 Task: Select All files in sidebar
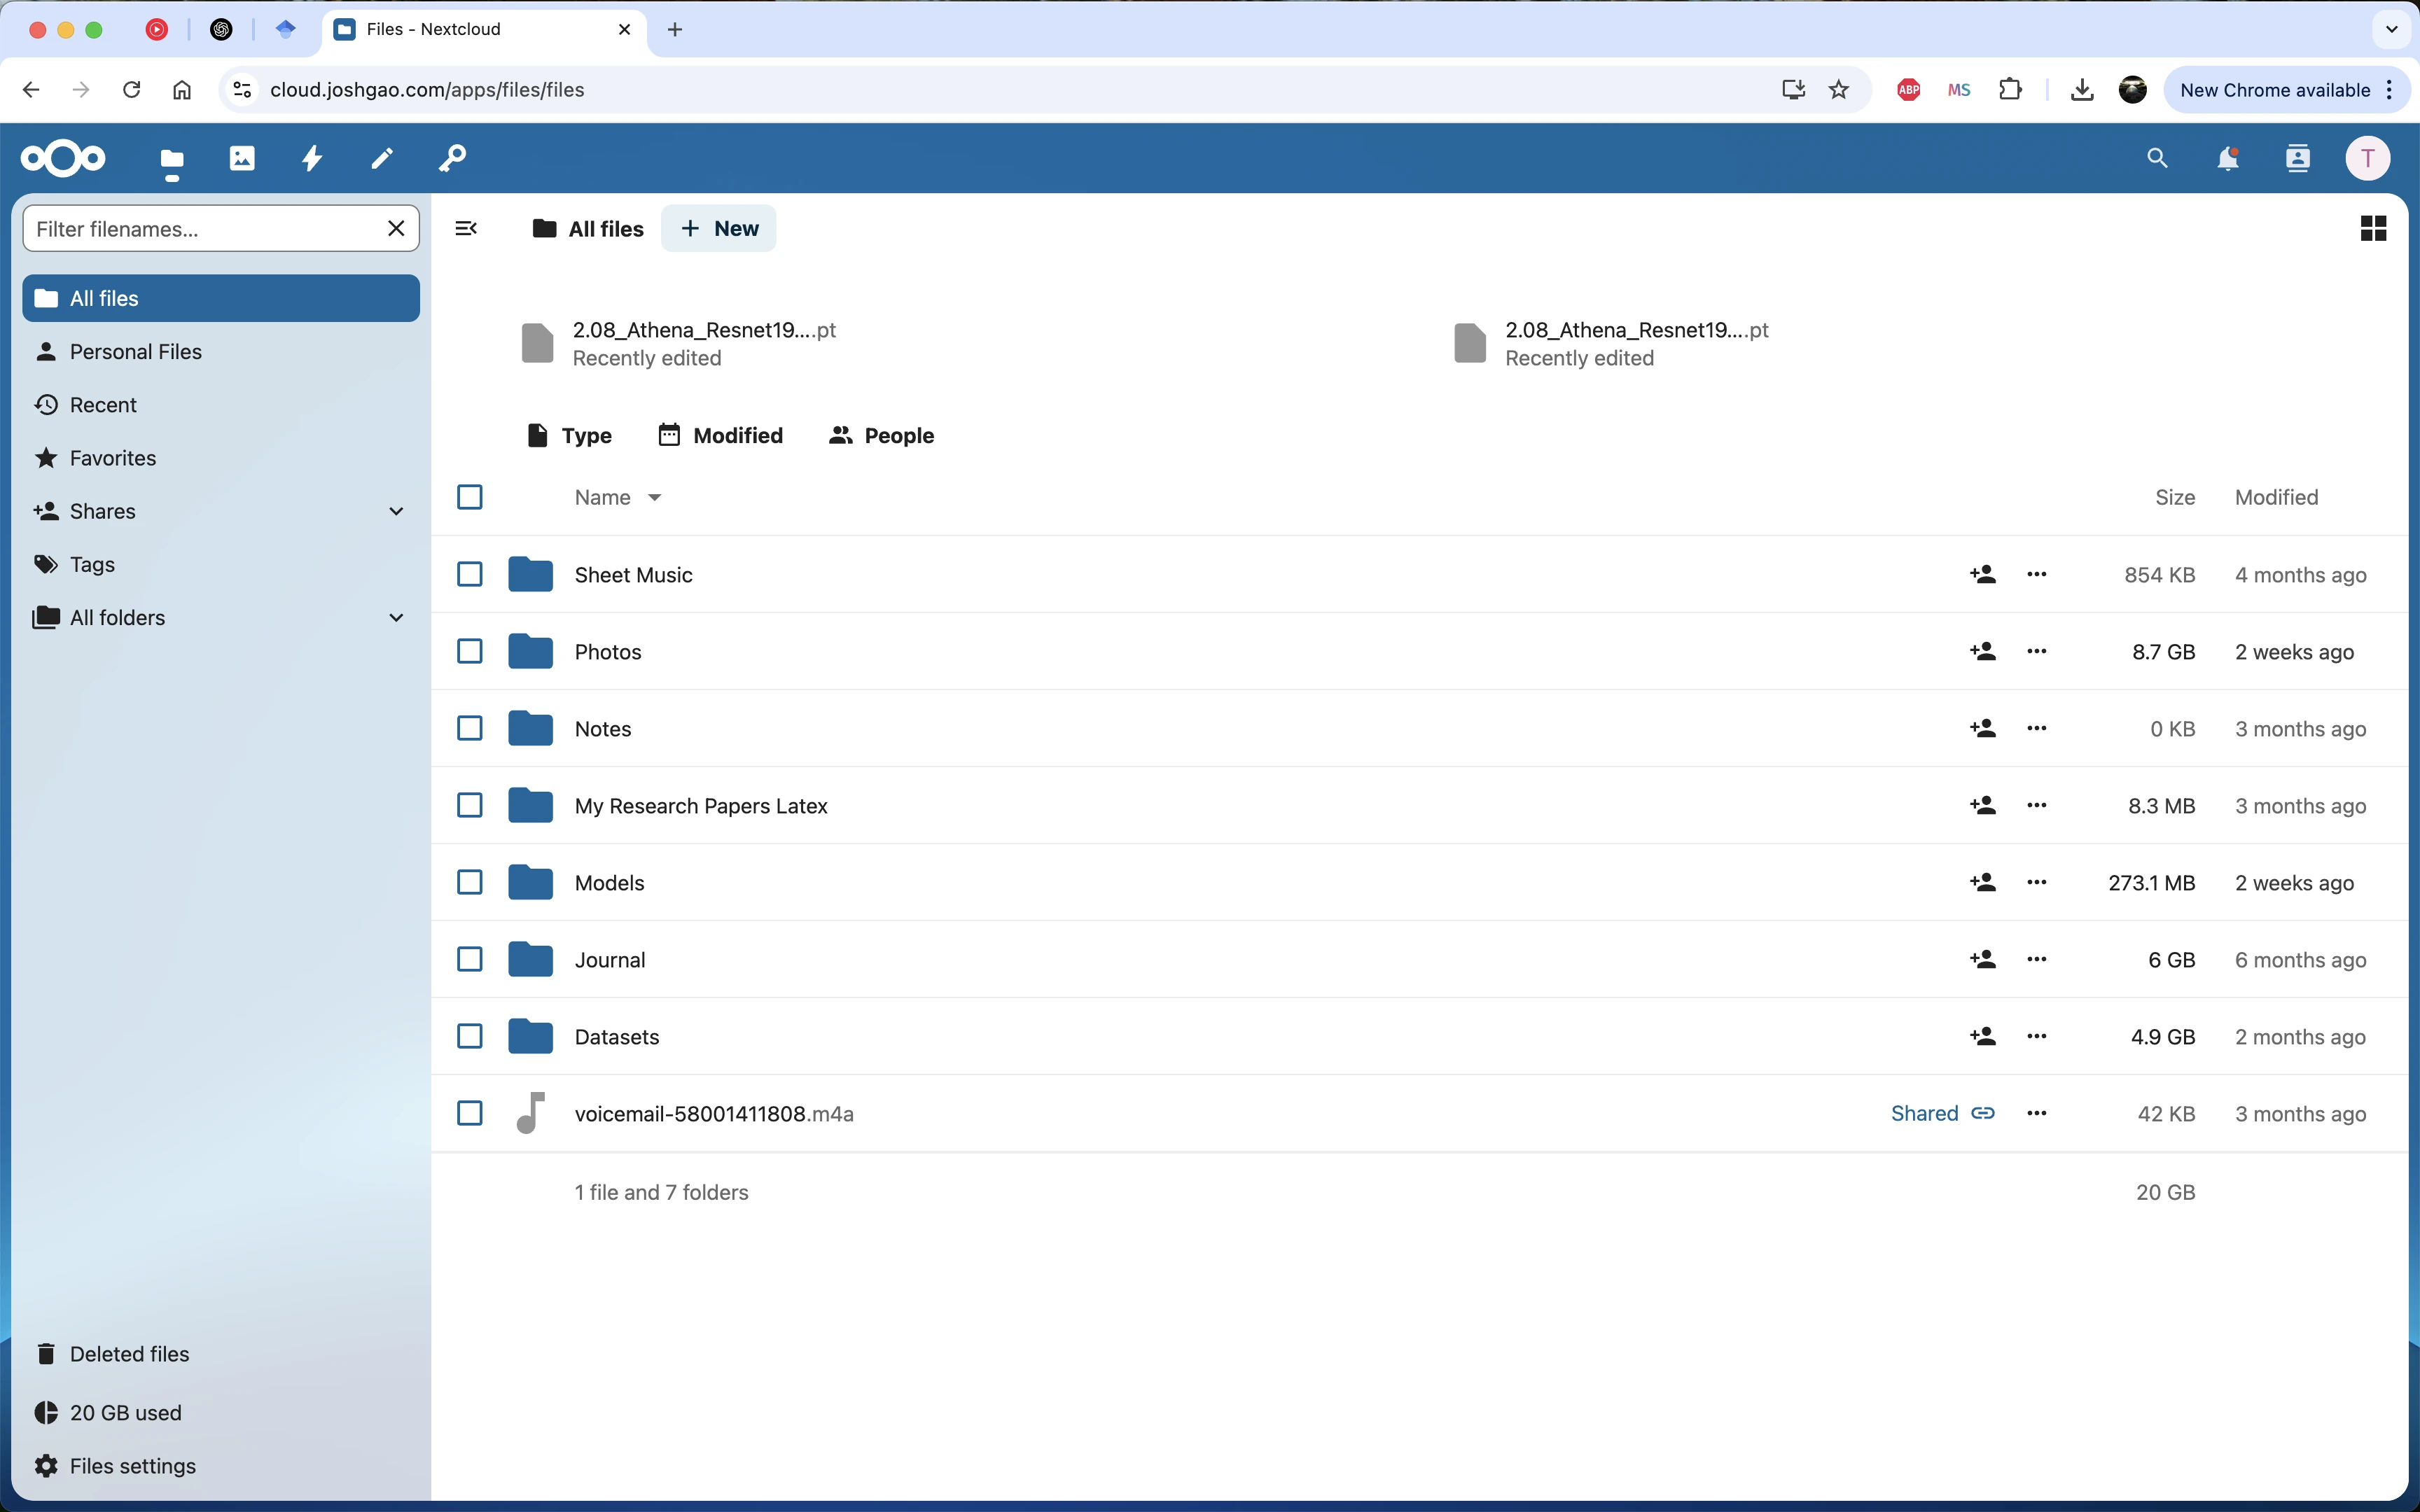click(221, 299)
